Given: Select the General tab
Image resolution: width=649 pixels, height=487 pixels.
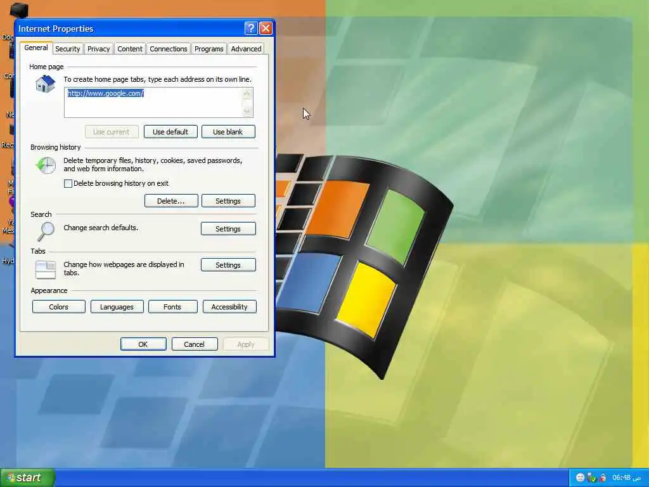Looking at the screenshot, I should click(36, 48).
